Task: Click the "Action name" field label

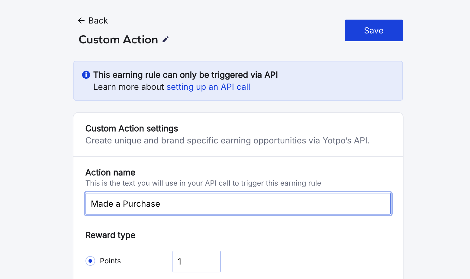Action: (x=110, y=173)
